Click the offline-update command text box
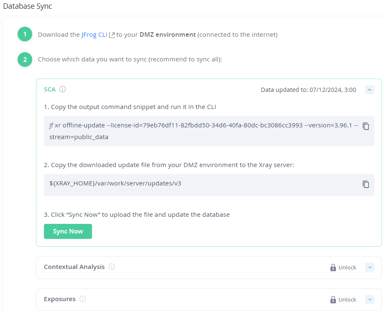 (x=209, y=131)
